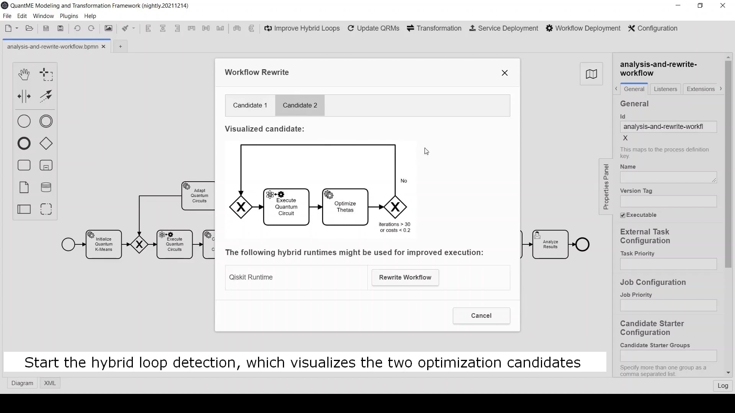Image resolution: width=735 pixels, height=413 pixels.
Task: Cancel the Workflow Rewrite dialog
Action: 481,315
